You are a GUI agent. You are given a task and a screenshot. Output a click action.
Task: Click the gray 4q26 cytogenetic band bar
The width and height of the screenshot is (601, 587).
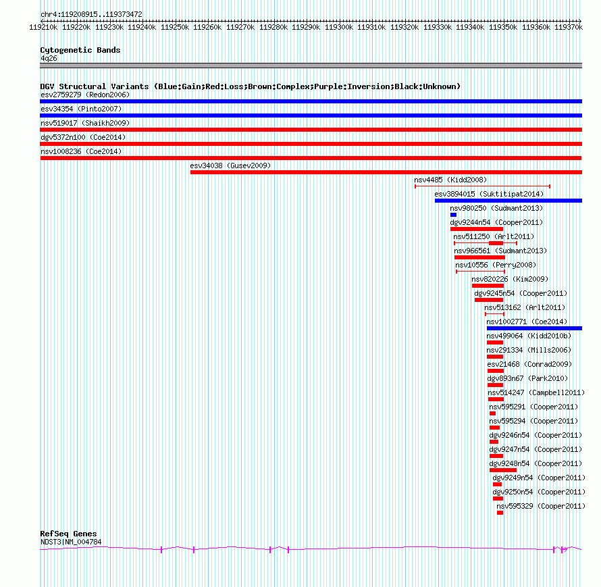pyautogui.click(x=311, y=66)
